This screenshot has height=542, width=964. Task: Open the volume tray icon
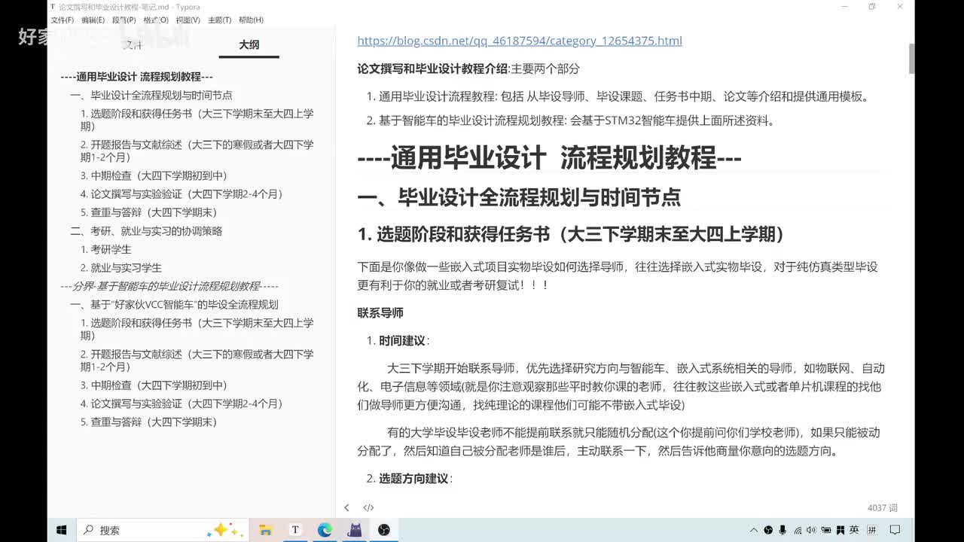(x=811, y=530)
